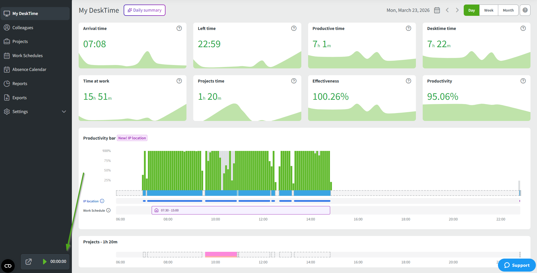This screenshot has width=537, height=273.
Task: Go to the next day arrow
Action: click(x=457, y=10)
